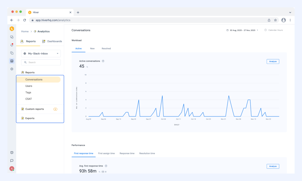Open the date range dropdown

point(242,30)
